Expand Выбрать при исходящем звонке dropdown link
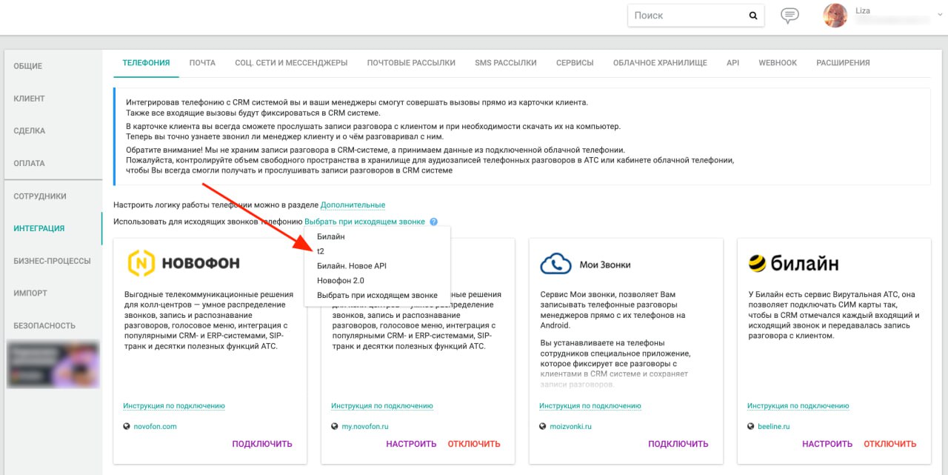The width and height of the screenshot is (948, 475). tap(364, 222)
